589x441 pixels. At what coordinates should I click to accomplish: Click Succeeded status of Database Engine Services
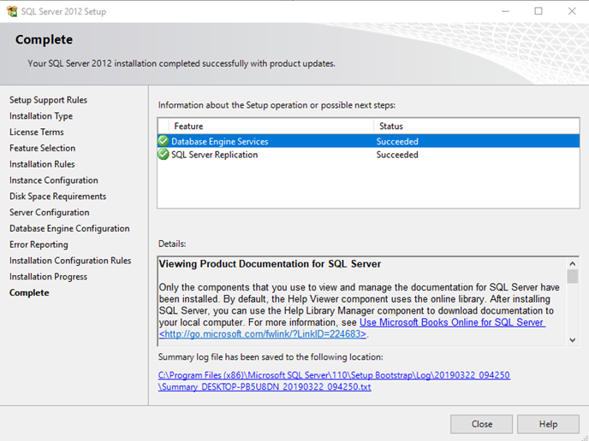397,141
